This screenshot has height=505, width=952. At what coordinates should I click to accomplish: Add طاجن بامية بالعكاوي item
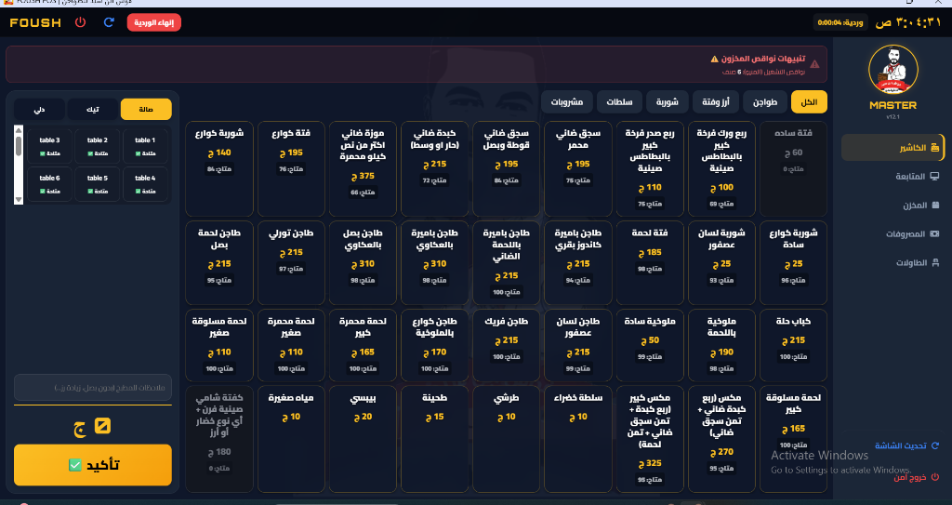pos(434,263)
